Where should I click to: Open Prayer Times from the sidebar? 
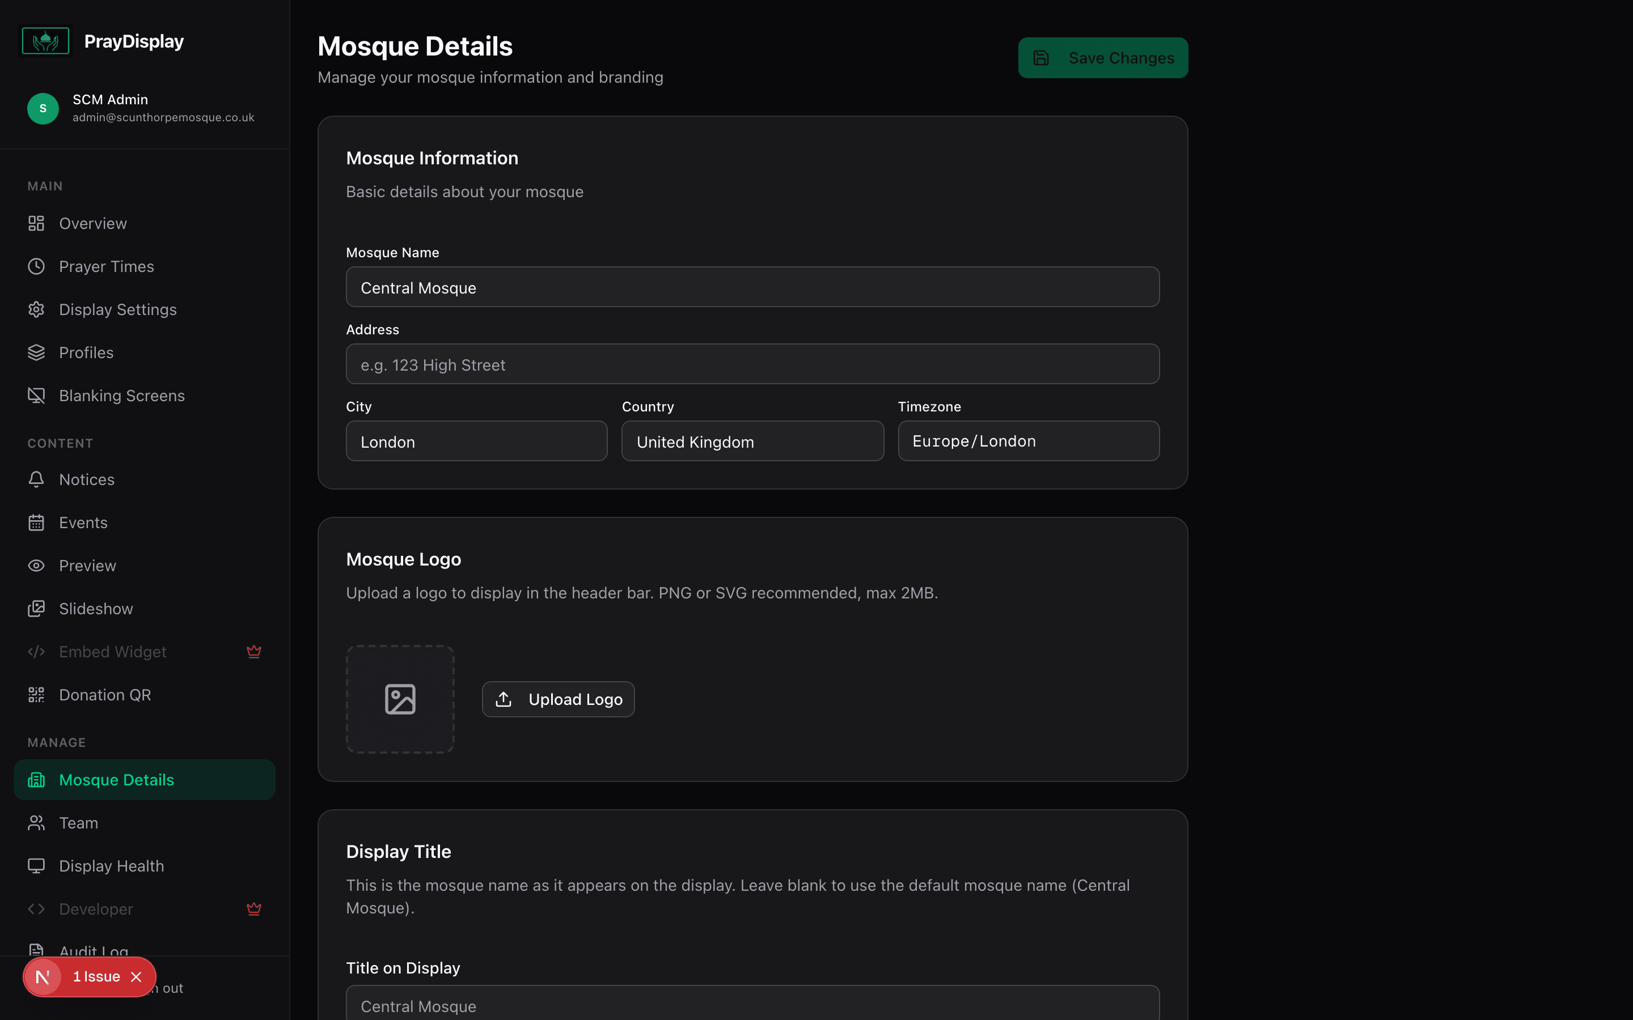click(106, 266)
